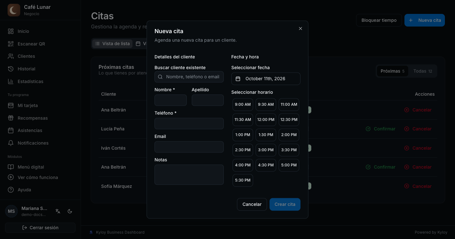Click the Crear cita button
The image size is (455, 239).
point(285,204)
